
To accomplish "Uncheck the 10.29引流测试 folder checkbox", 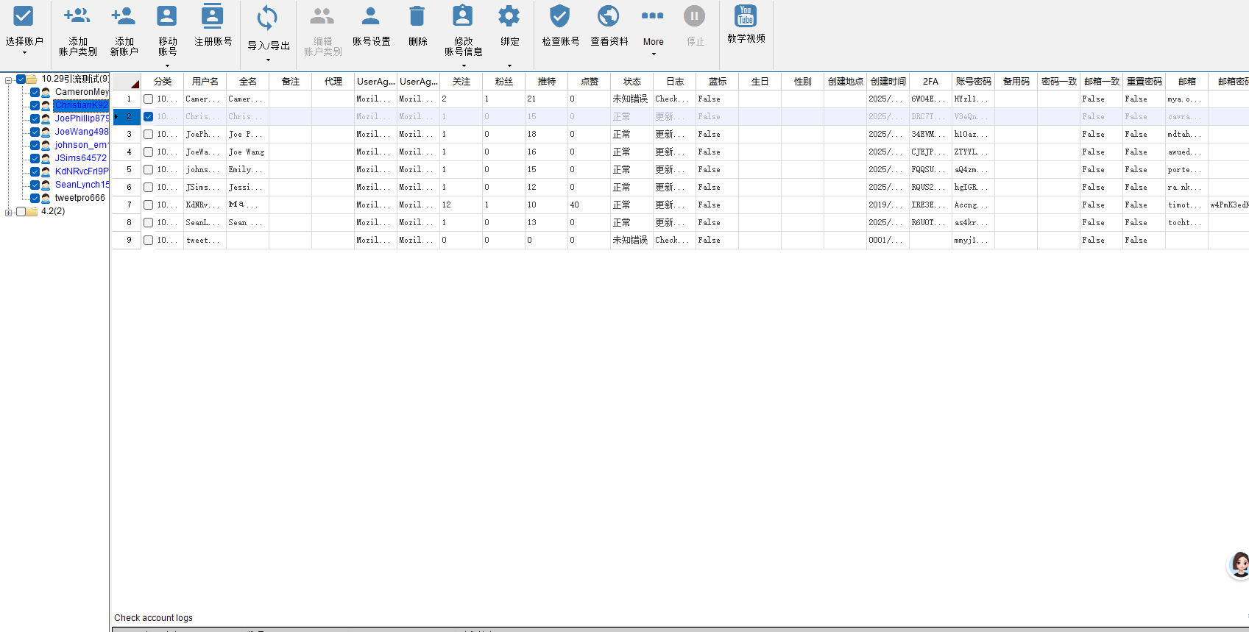I will 21,79.
